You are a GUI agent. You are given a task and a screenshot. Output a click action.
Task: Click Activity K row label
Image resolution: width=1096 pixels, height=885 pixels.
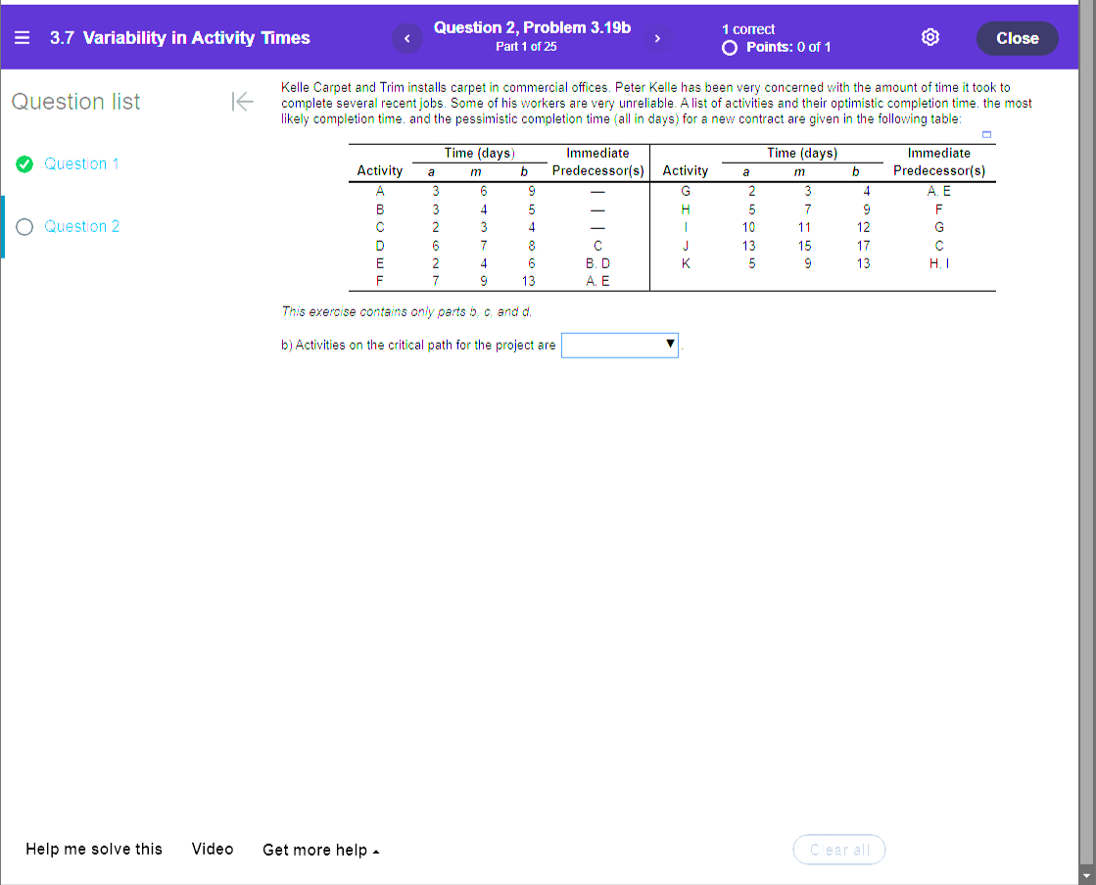point(686,264)
